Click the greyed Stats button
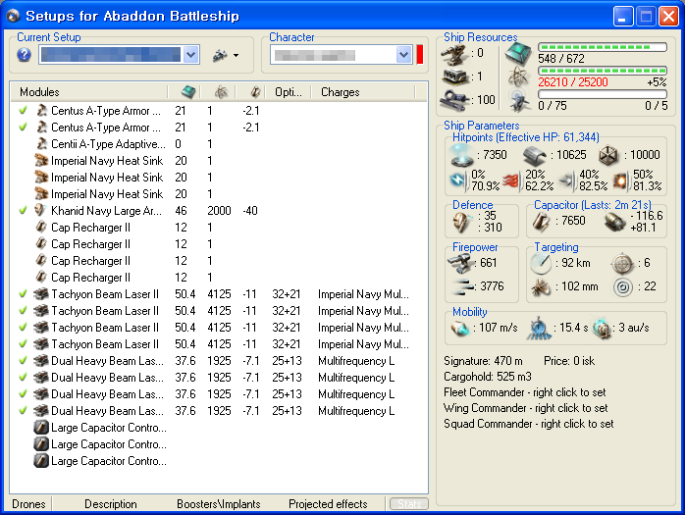Image resolution: width=685 pixels, height=515 pixels. (409, 503)
